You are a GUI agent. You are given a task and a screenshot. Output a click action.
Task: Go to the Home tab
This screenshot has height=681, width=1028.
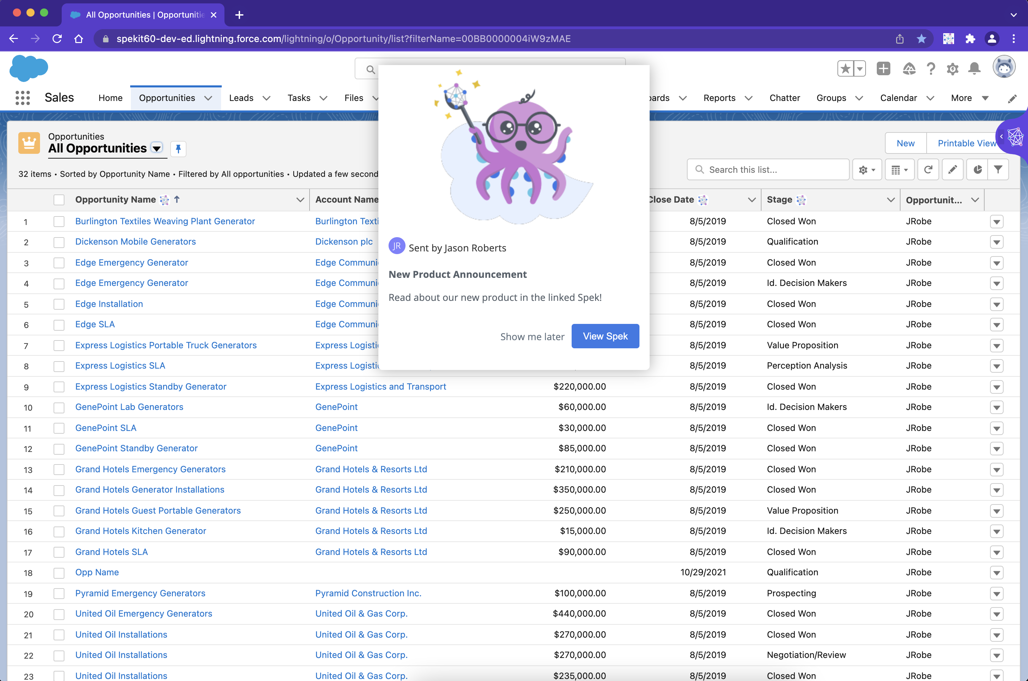(x=110, y=98)
